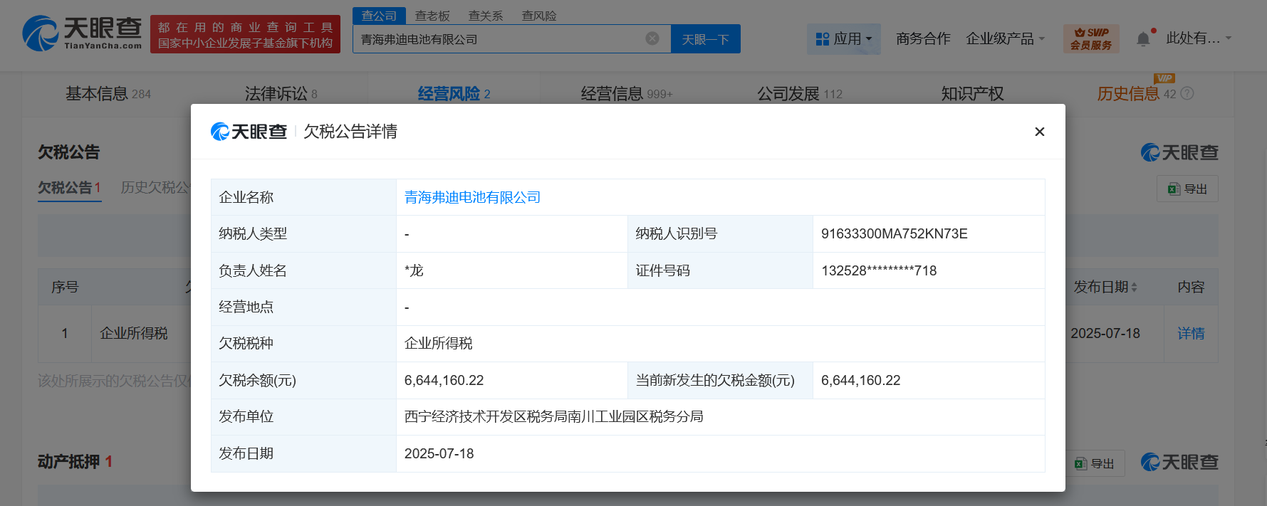Open the notifications bell icon
The image size is (1267, 506).
[x=1143, y=38]
